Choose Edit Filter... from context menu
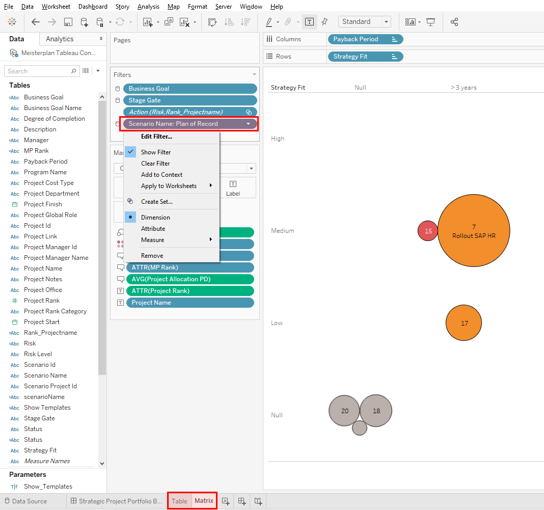The width and height of the screenshot is (544, 510). pyautogui.click(x=156, y=137)
